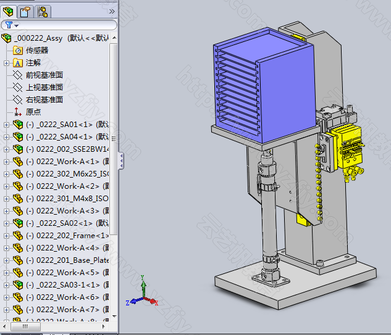Click the tree scrollbar down arrow
The image size is (391, 335).
114,316
